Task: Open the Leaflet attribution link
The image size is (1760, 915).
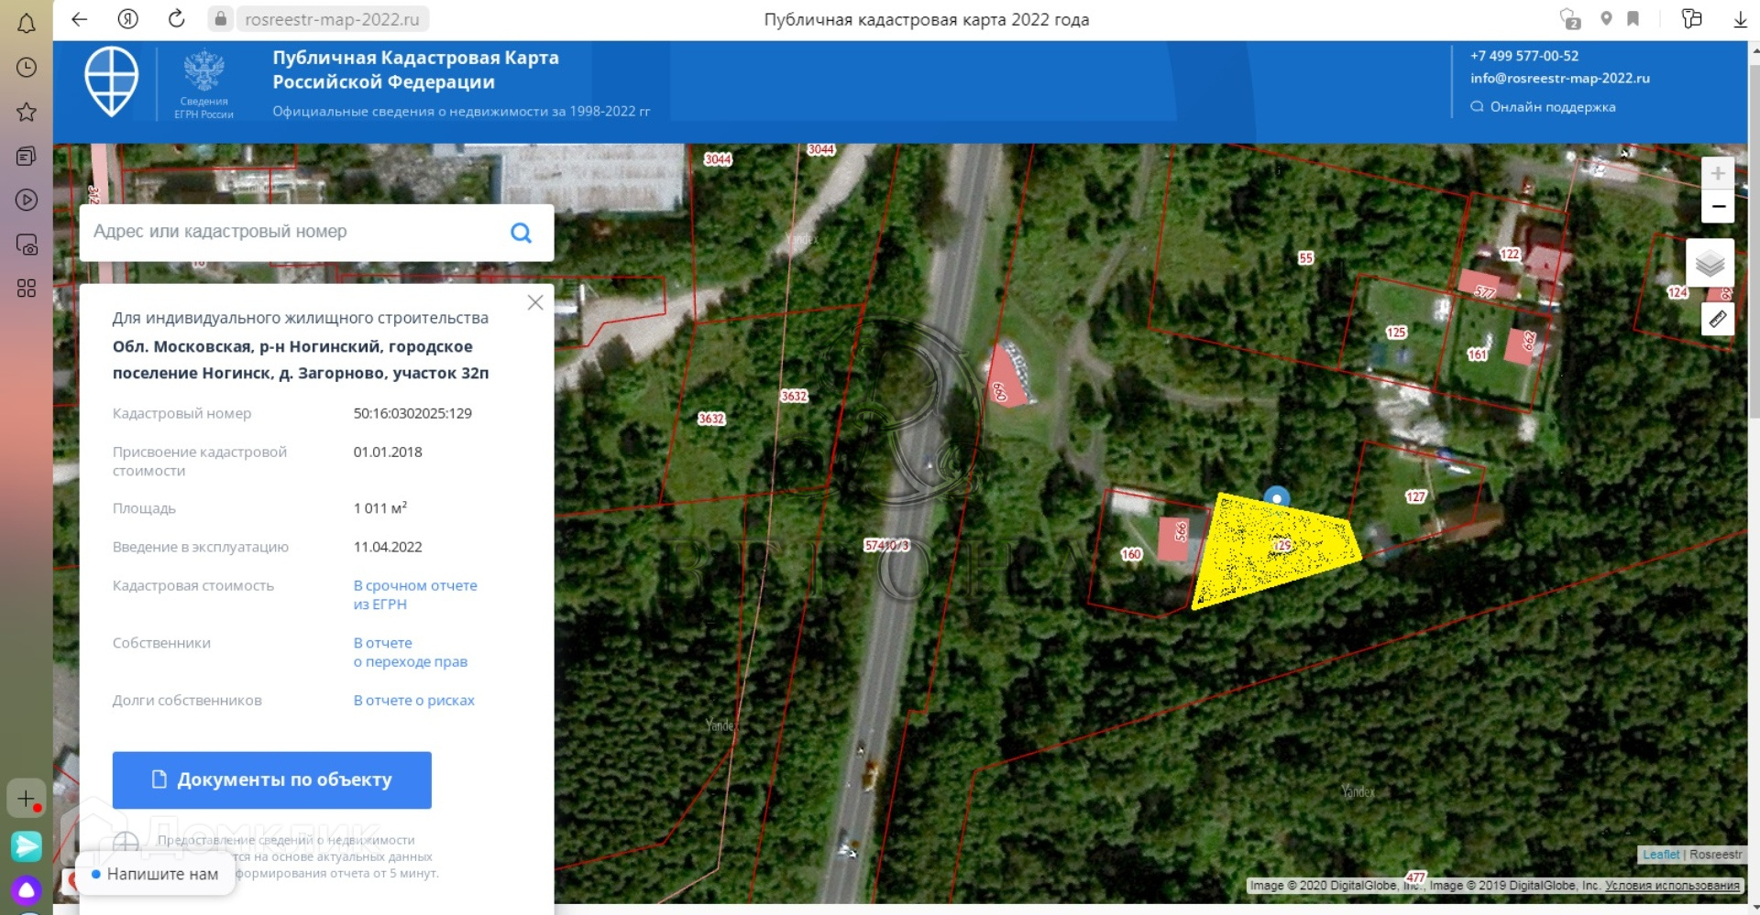Action: tap(1661, 855)
